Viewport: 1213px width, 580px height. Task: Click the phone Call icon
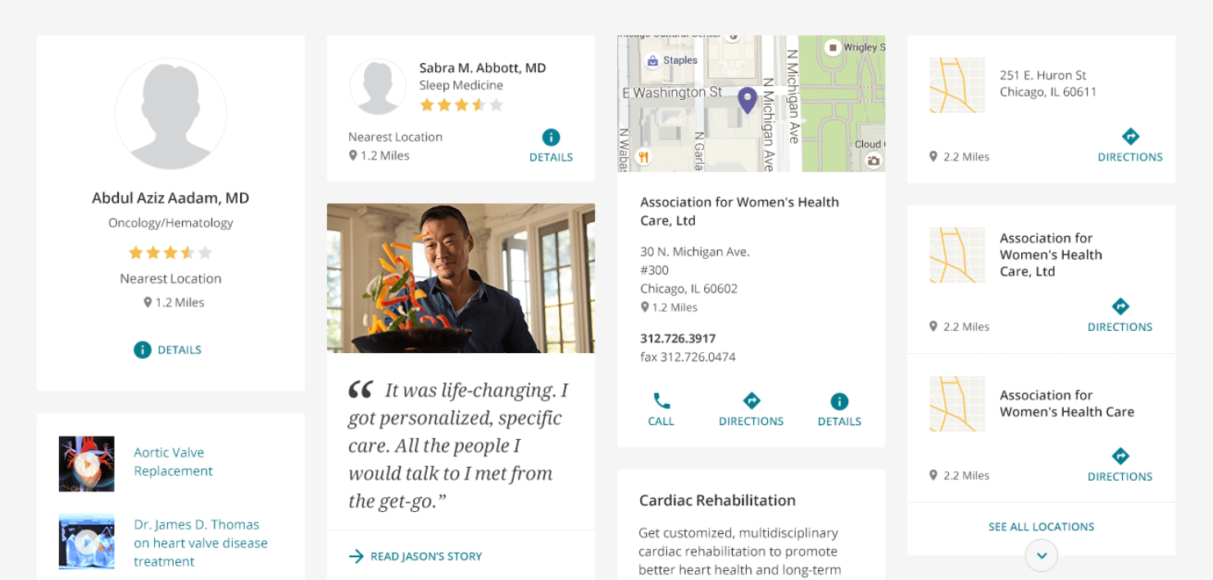tap(661, 401)
